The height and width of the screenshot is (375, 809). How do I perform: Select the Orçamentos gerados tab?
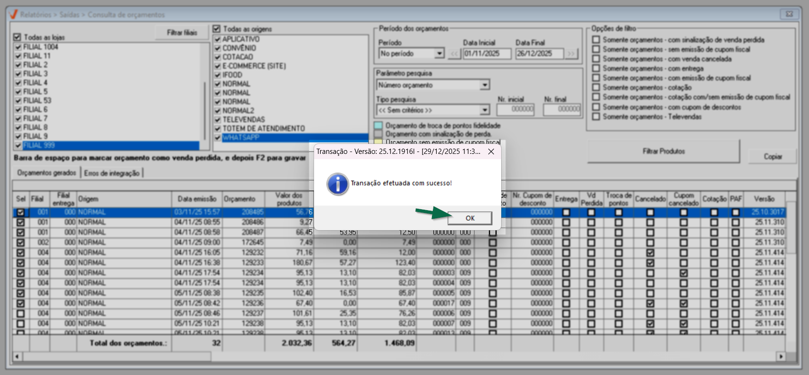tap(47, 172)
